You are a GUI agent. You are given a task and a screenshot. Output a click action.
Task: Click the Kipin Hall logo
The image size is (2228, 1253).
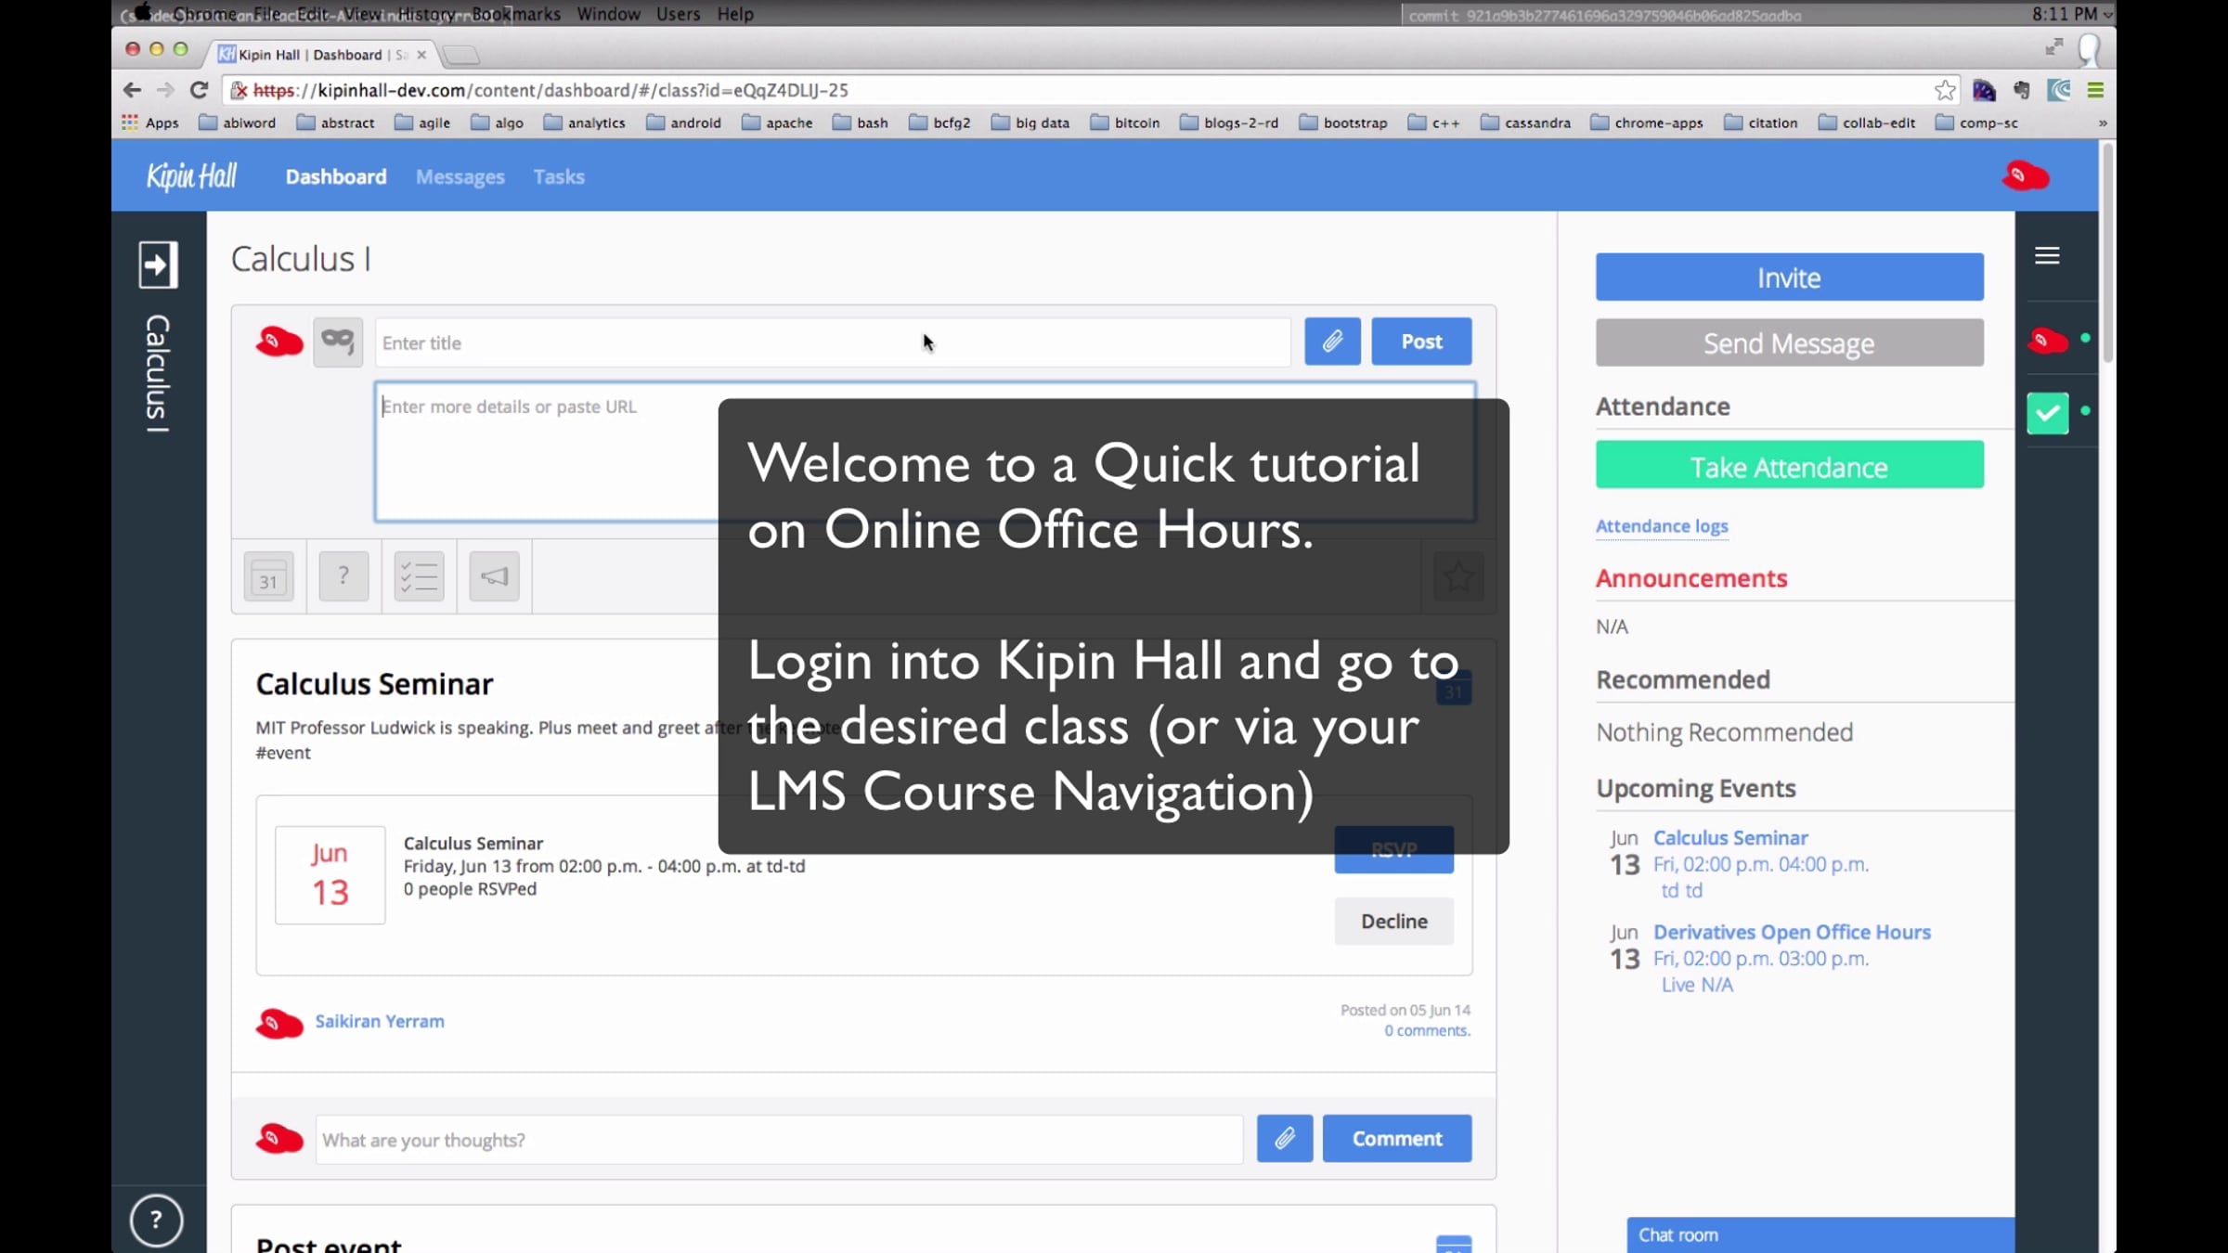pos(192,176)
